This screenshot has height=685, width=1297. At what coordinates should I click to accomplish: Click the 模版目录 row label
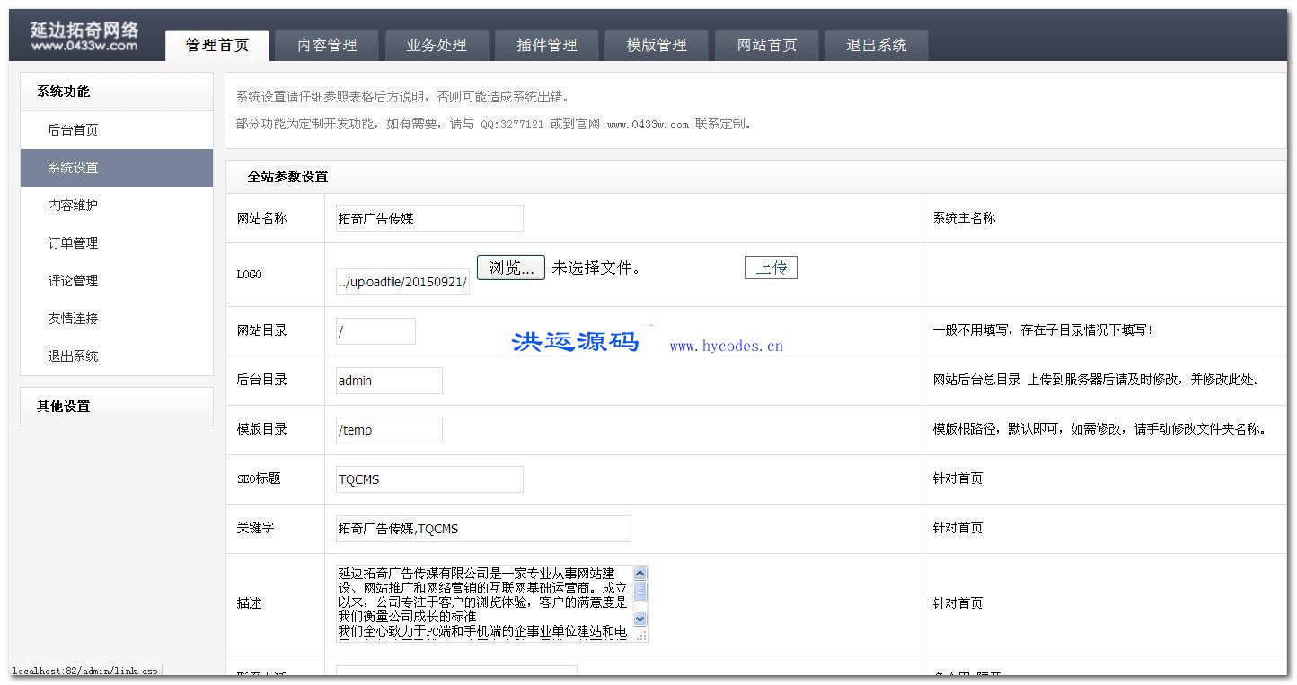pos(261,430)
